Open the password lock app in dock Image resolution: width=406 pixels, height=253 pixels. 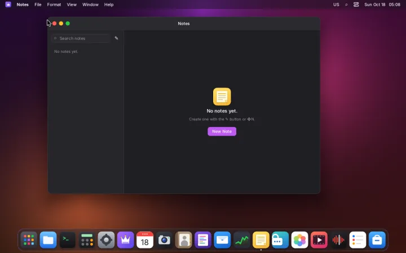click(x=280, y=240)
